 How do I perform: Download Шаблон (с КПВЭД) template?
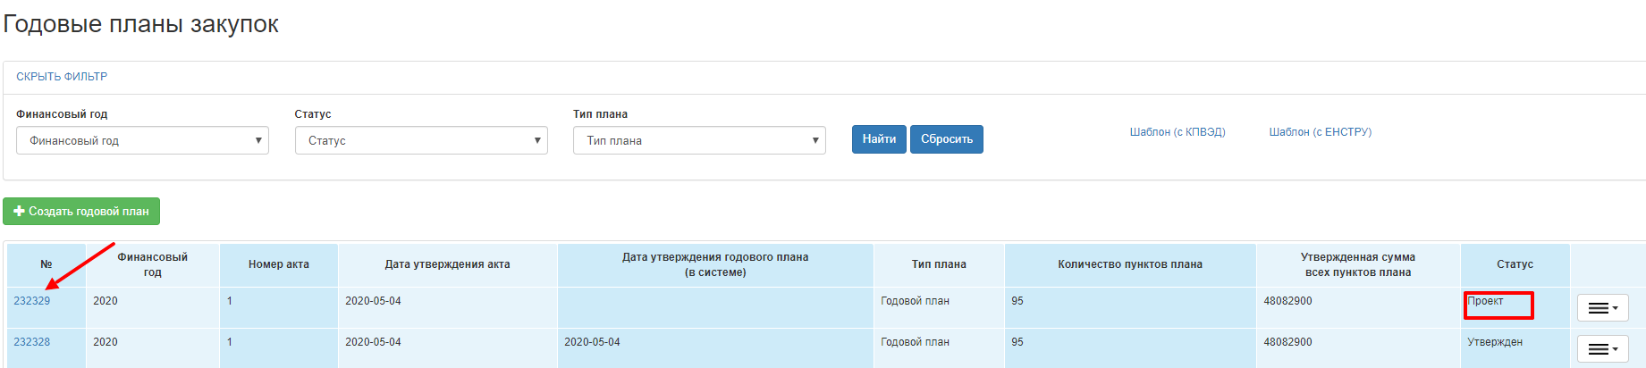pos(1177,132)
